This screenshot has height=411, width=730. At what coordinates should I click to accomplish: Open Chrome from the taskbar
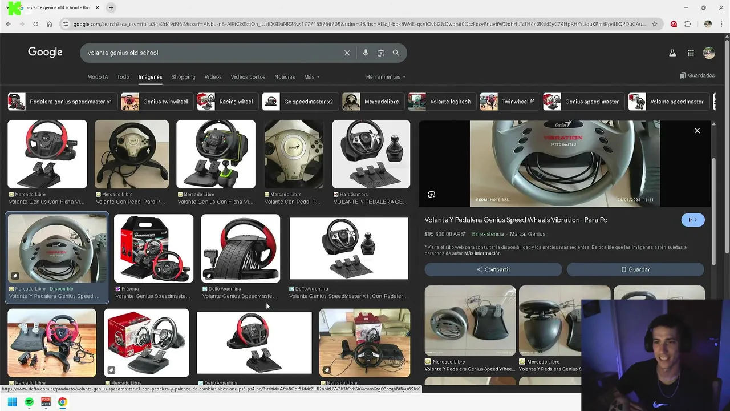(x=62, y=402)
